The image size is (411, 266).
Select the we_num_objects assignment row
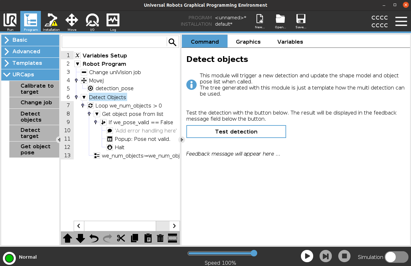coord(140,156)
